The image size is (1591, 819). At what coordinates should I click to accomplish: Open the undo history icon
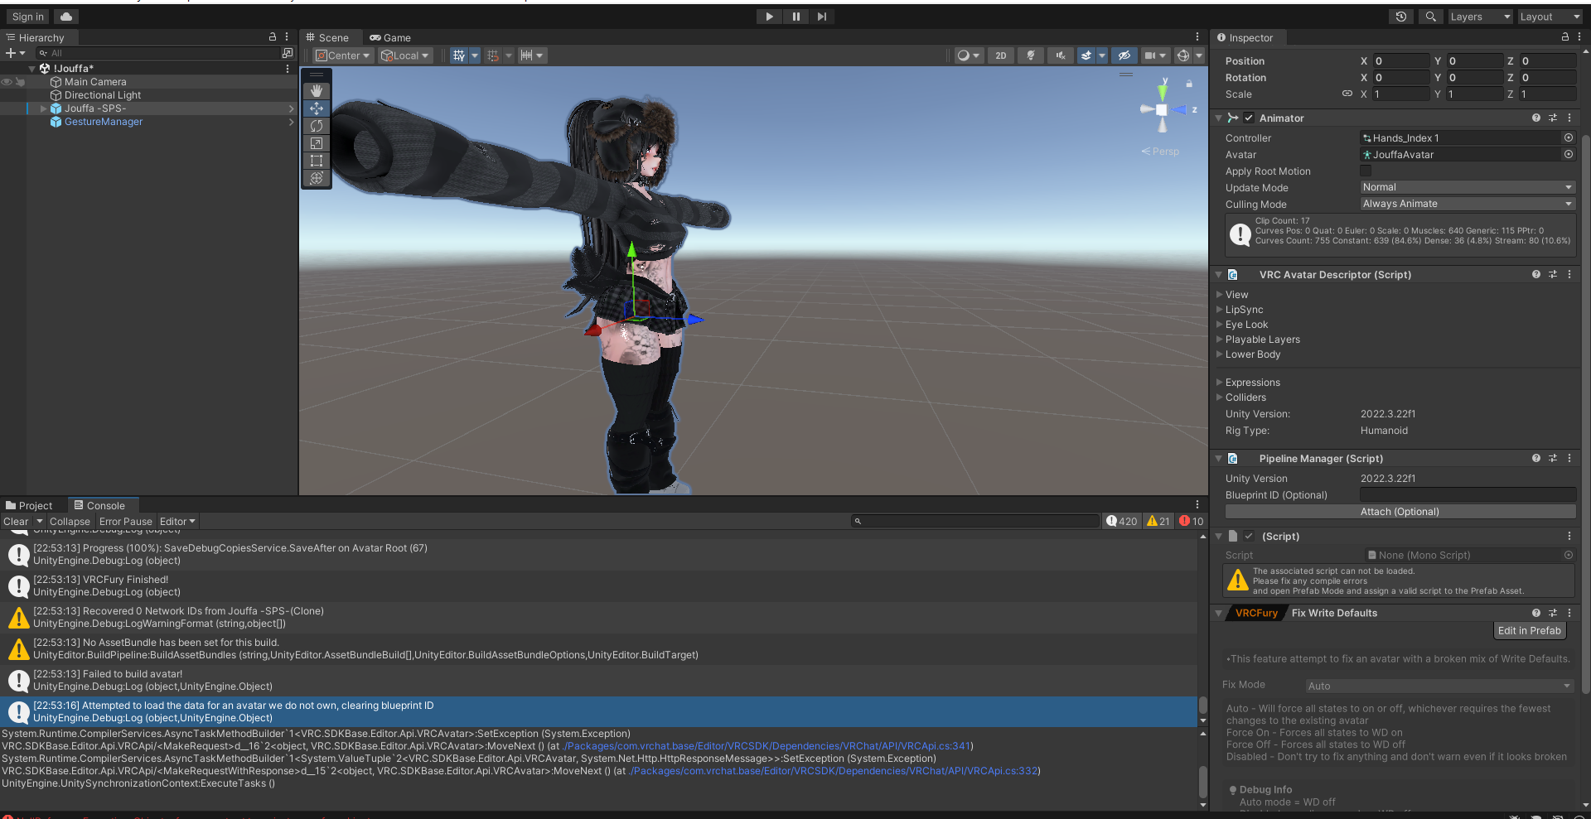coord(1401,17)
